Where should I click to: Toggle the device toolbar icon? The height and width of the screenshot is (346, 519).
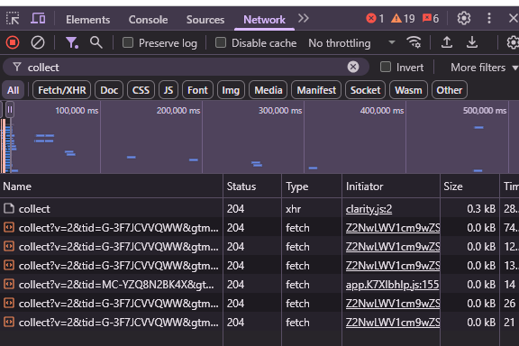38,19
